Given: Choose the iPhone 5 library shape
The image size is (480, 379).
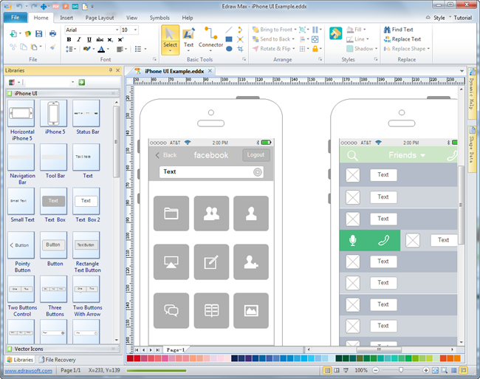Looking at the screenshot, I should [53, 115].
